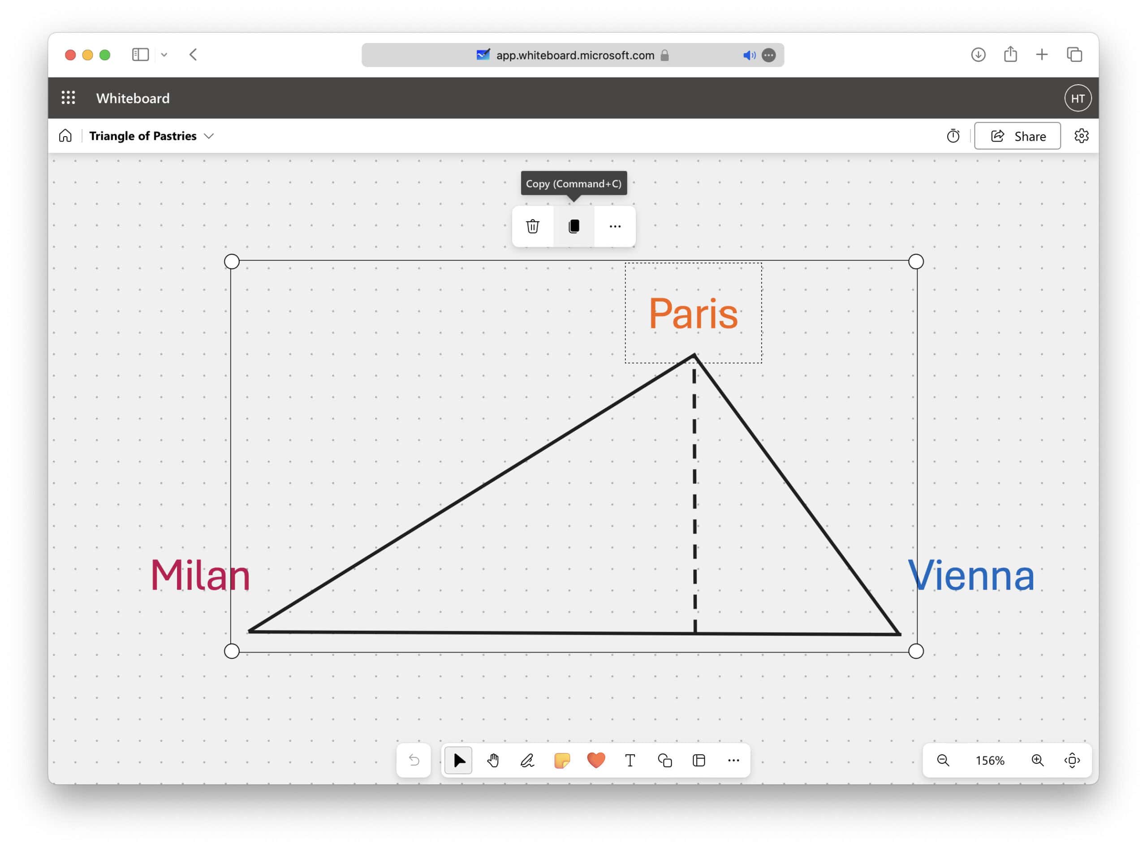
Task: Open the shapes tool
Action: (664, 760)
